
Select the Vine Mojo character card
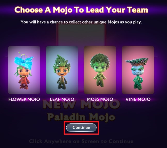138,70
